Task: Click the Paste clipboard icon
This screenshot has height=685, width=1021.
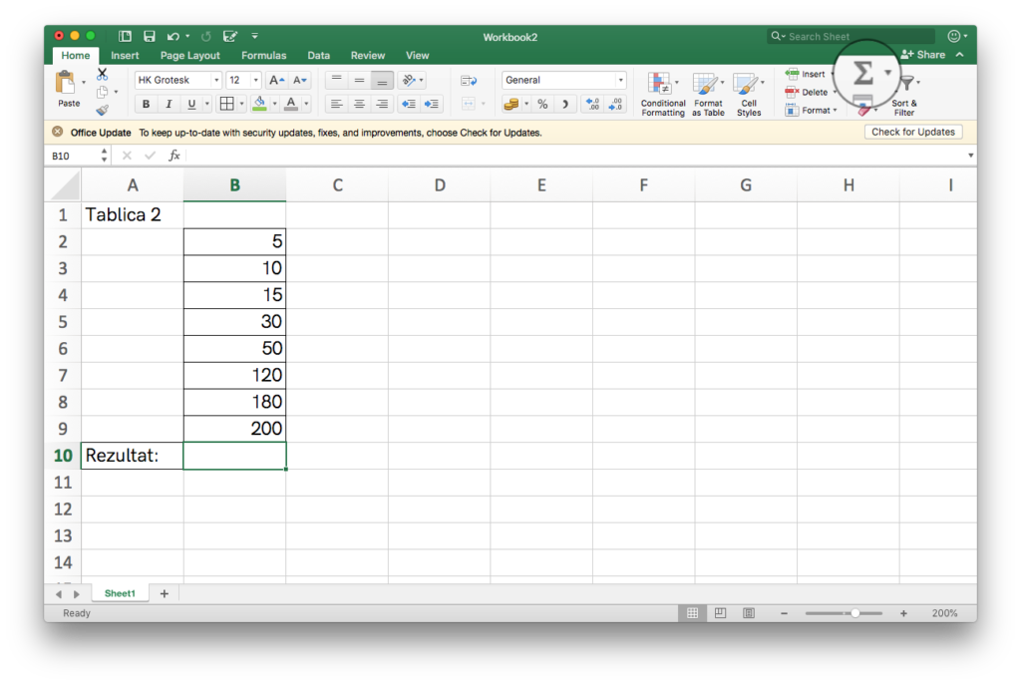Action: click(68, 87)
